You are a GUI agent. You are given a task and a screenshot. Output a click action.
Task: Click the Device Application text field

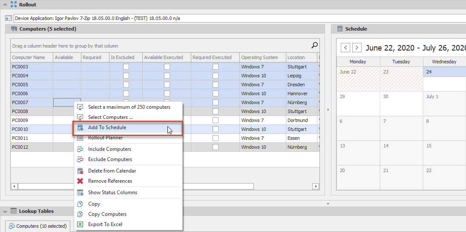click(239, 18)
